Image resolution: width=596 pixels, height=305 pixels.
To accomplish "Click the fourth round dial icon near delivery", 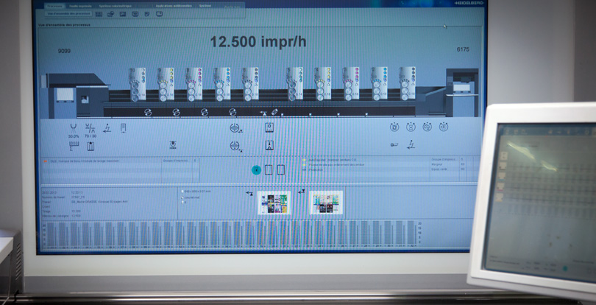I will [x=444, y=127].
